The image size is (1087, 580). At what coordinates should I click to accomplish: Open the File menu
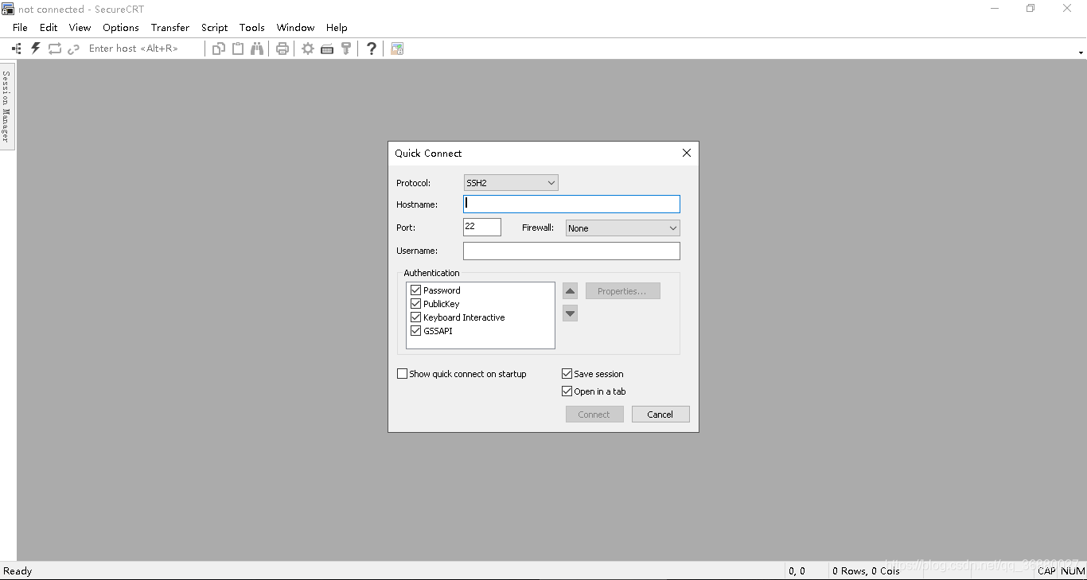click(20, 27)
